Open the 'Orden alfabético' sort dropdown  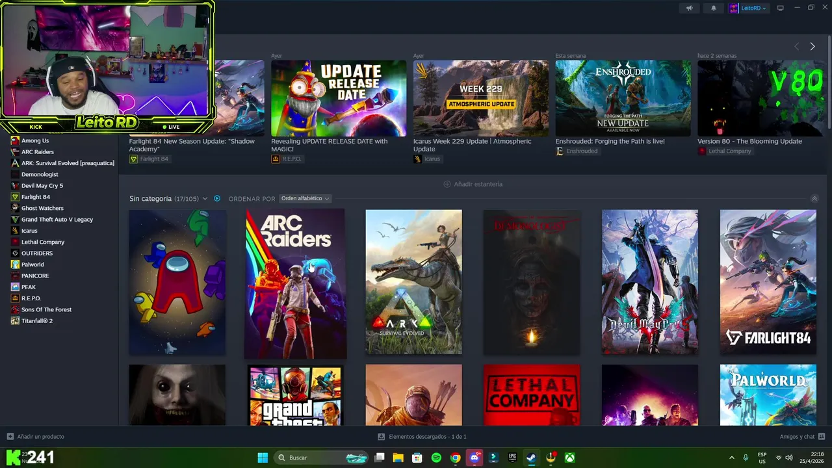tap(305, 198)
